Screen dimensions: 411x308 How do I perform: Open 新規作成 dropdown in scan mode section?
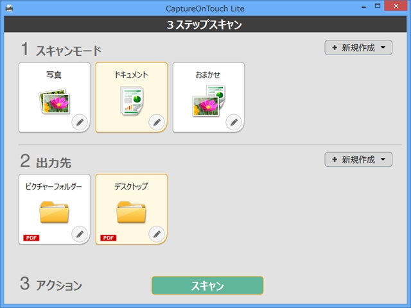pyautogui.click(x=358, y=47)
